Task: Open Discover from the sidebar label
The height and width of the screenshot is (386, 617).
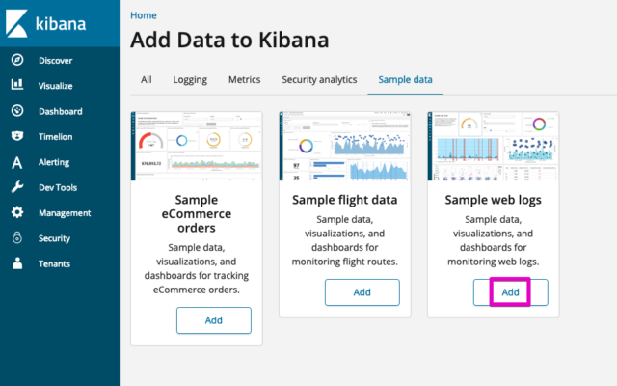Action: pyautogui.click(x=56, y=61)
